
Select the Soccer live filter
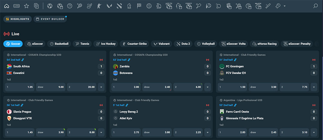point(13,44)
